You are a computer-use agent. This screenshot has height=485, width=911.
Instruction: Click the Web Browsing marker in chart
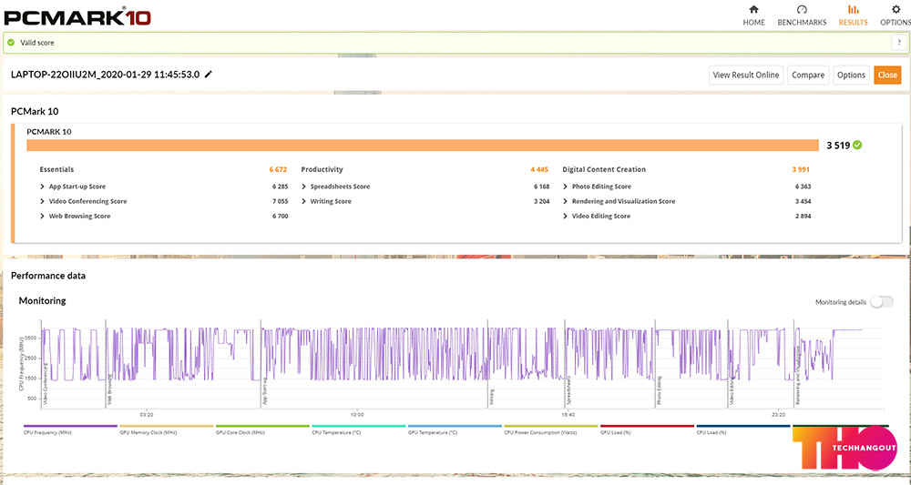[108, 391]
